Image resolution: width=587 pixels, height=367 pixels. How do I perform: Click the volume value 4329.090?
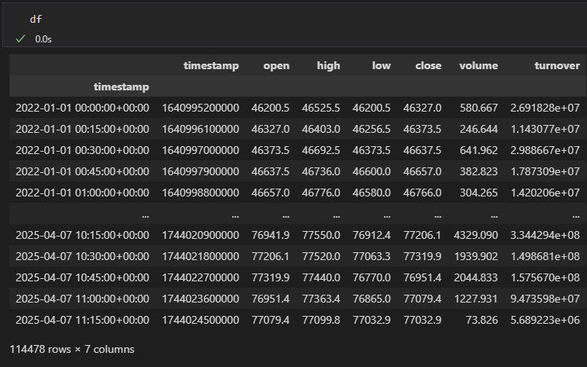(x=476, y=235)
